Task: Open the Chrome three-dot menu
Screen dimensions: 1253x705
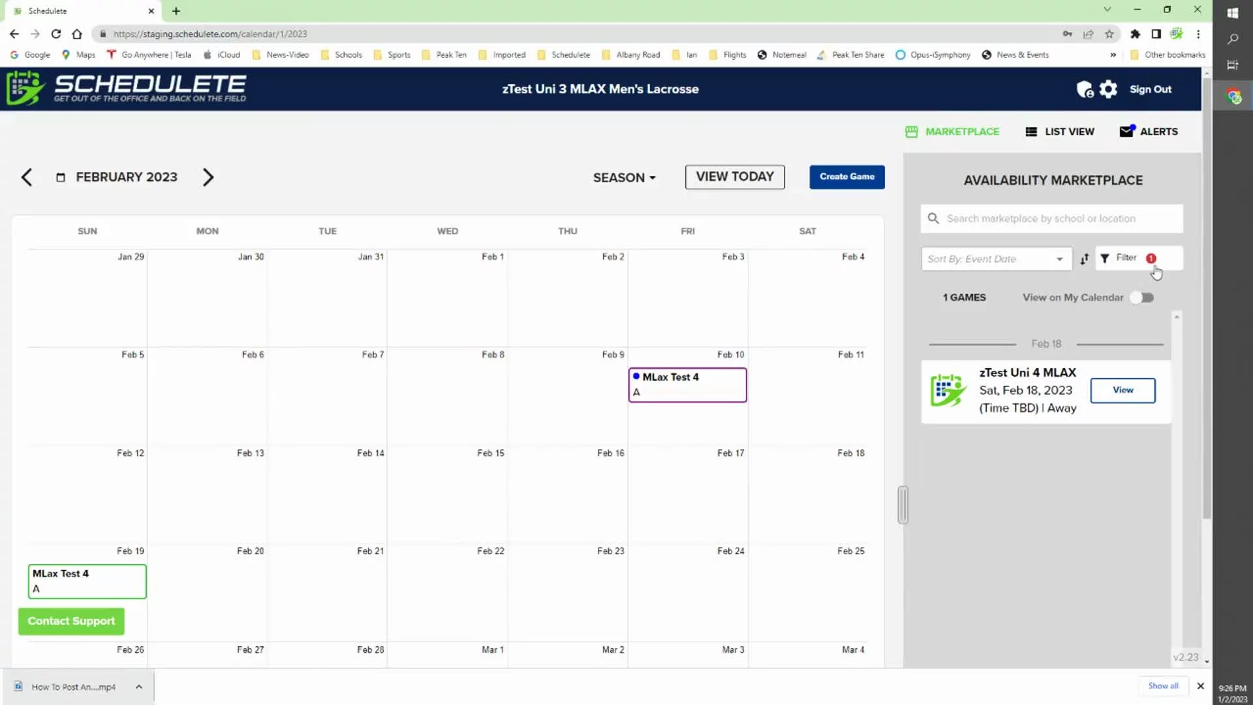Action: 1198,34
